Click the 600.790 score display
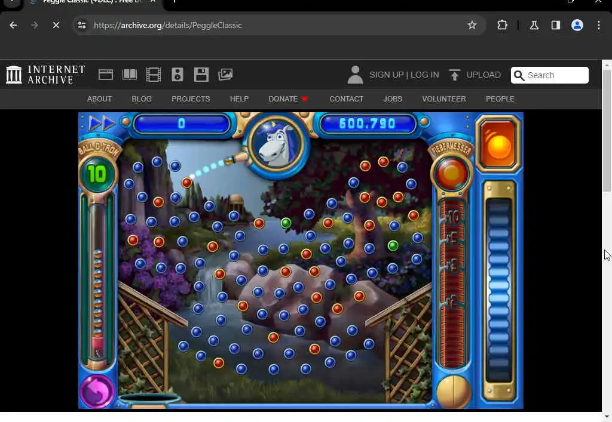 (368, 124)
